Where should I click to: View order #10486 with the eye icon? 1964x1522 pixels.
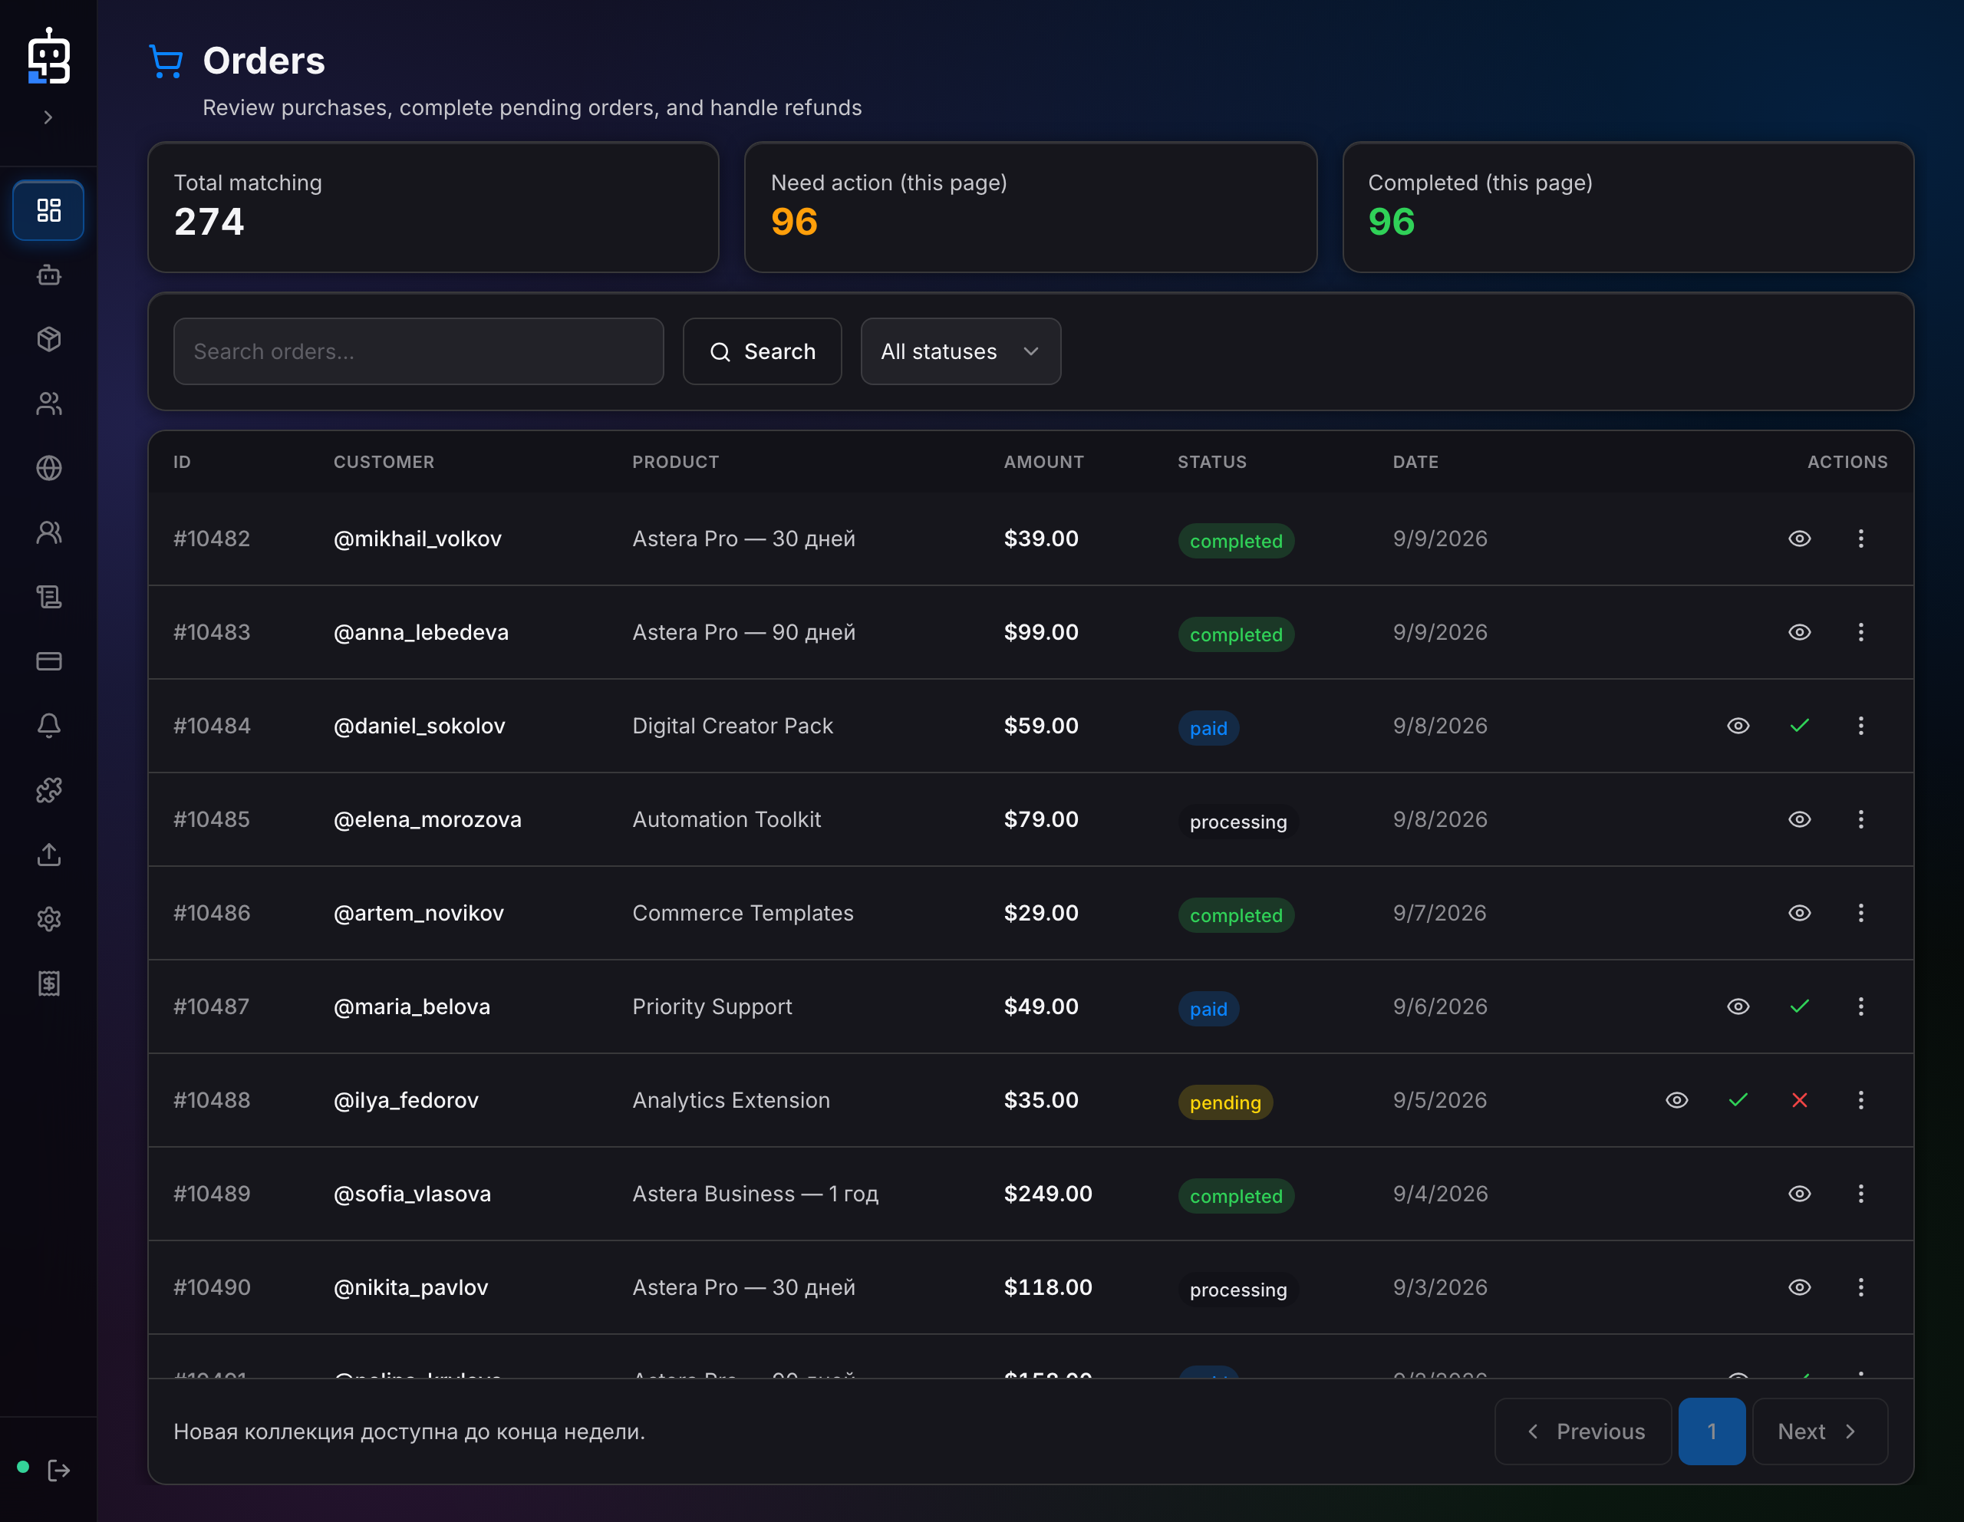1799,912
